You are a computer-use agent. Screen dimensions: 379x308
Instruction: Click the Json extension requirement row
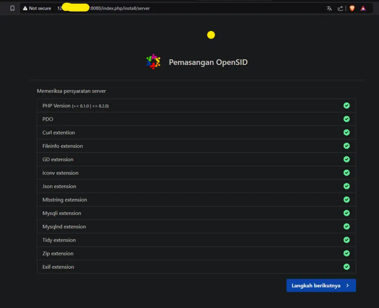pyautogui.click(x=196, y=186)
